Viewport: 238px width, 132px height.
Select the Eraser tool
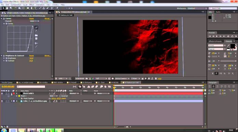pos(48,8)
